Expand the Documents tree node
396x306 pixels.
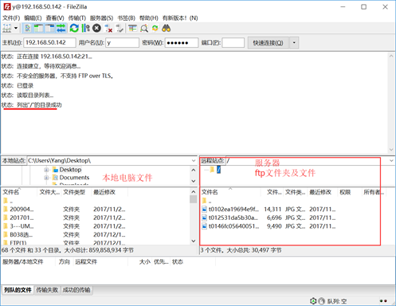pyautogui.click(x=46, y=178)
